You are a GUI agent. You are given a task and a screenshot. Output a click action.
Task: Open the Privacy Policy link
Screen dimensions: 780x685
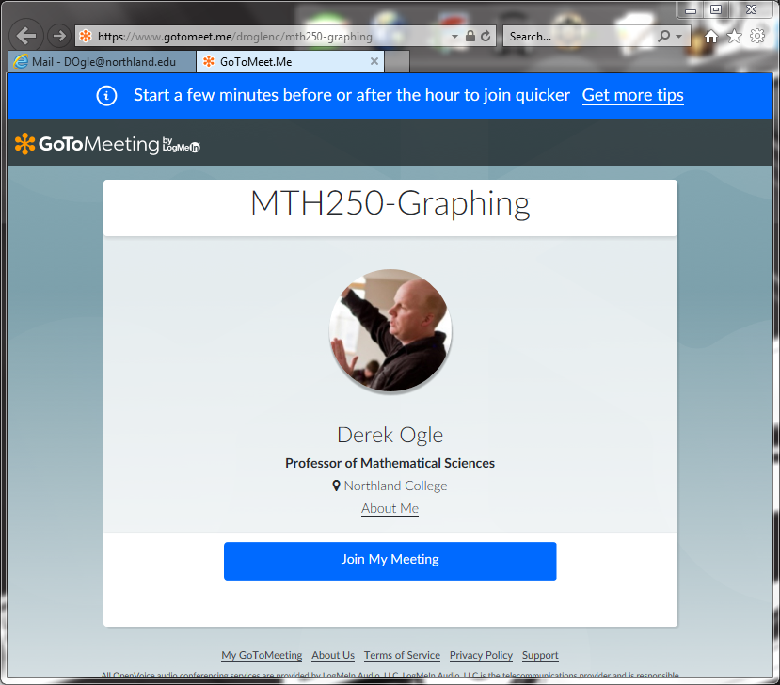[481, 655]
